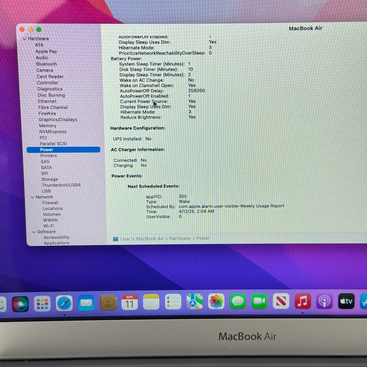This screenshot has height=367, width=367.
Task: Open the Calendar app in Dock
Action: click(x=130, y=302)
